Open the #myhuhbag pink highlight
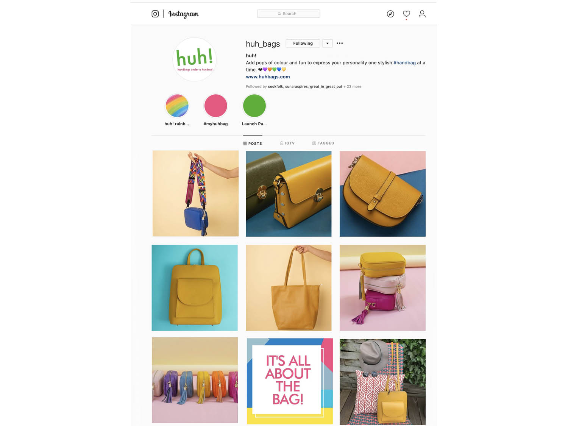The height and width of the screenshot is (426, 568). click(x=215, y=106)
